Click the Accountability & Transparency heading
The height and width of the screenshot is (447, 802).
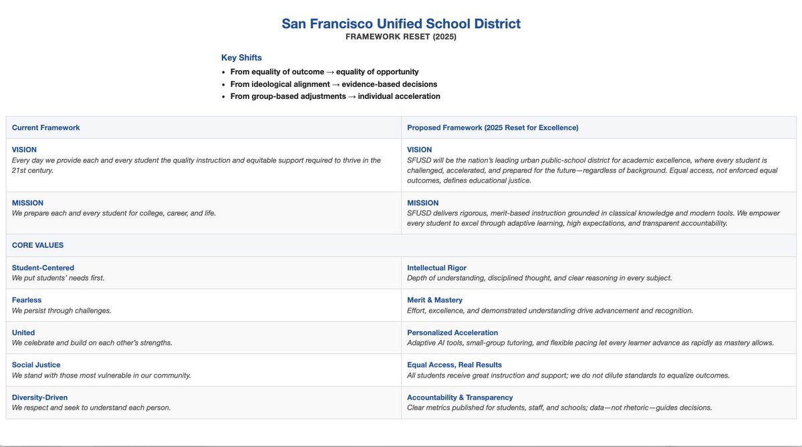(x=460, y=398)
